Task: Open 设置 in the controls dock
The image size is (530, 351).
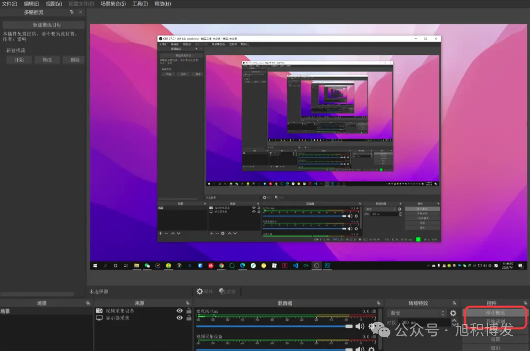Action: coord(495,339)
